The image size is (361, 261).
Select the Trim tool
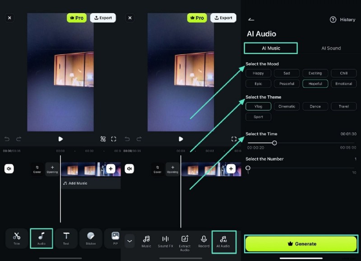tap(16, 238)
